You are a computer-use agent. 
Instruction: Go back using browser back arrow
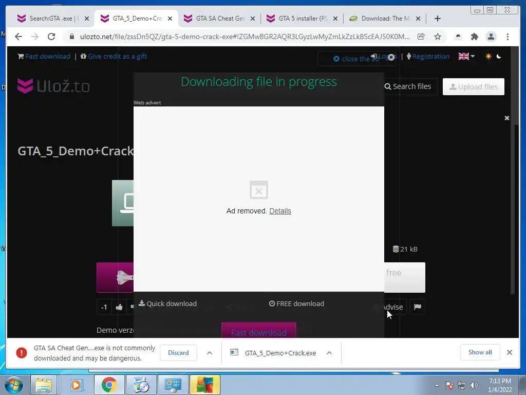18,37
